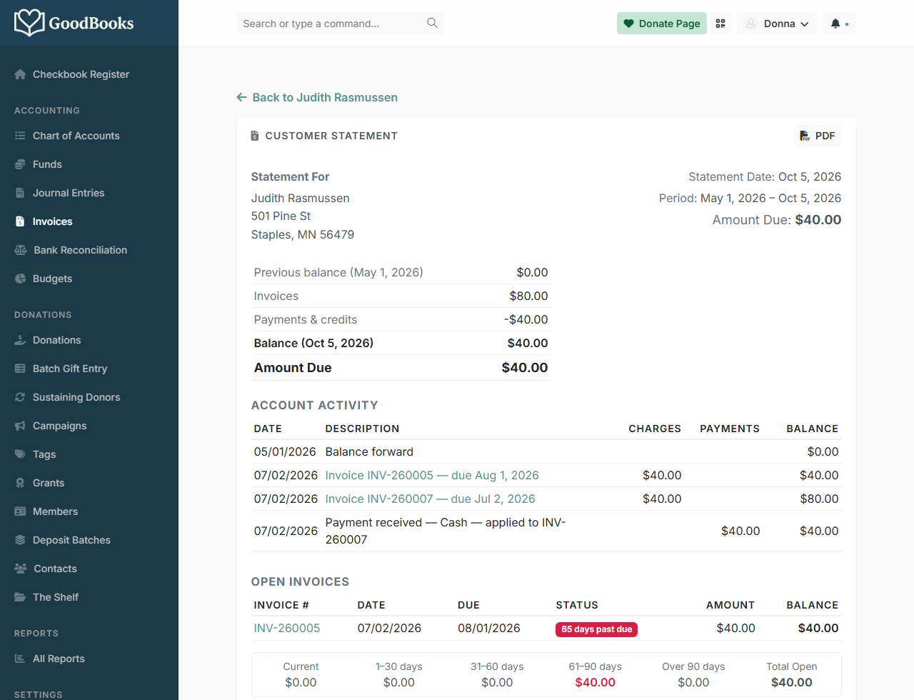Click the Chart of Accounts list icon
This screenshot has width=914, height=700.
point(20,136)
